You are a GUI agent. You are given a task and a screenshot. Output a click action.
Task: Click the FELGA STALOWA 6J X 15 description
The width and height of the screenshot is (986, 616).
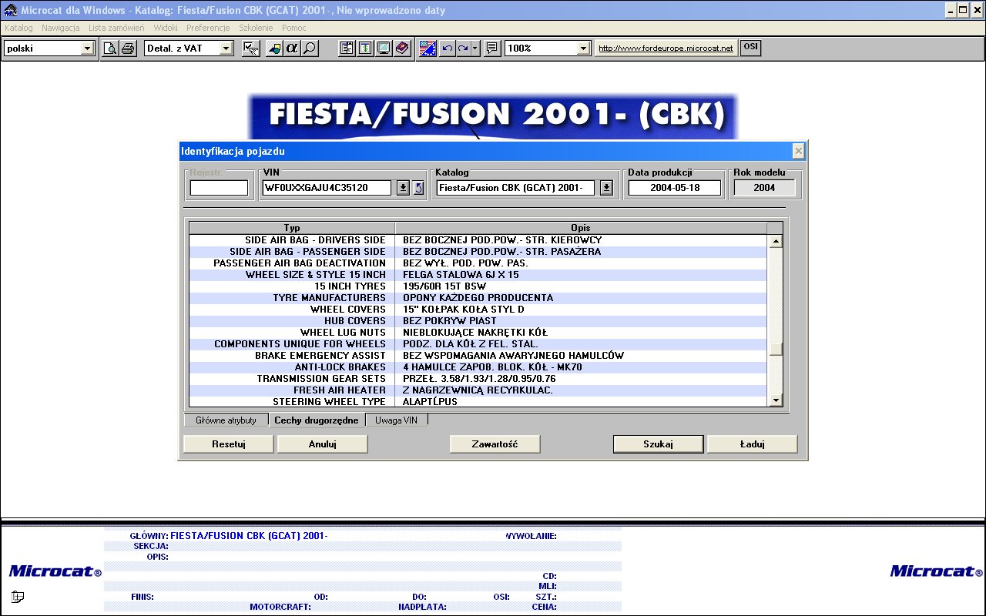point(461,275)
